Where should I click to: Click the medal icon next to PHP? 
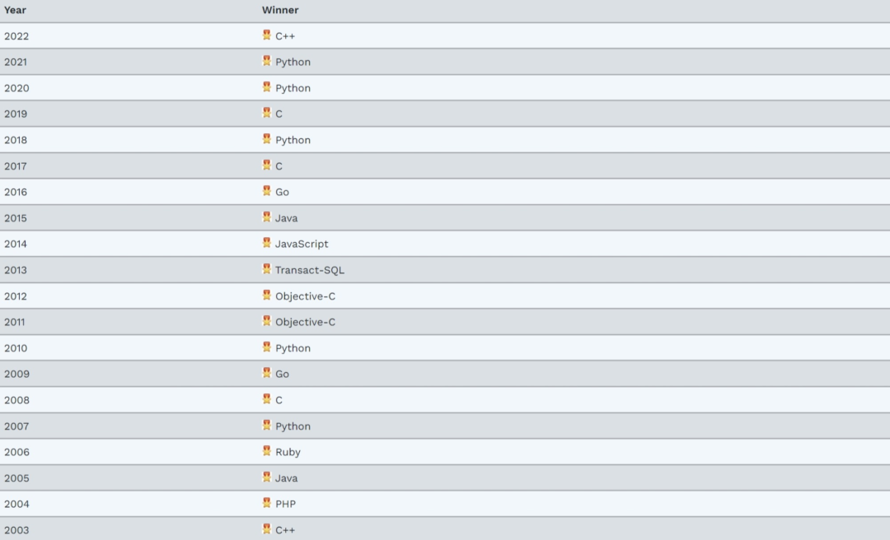click(266, 503)
